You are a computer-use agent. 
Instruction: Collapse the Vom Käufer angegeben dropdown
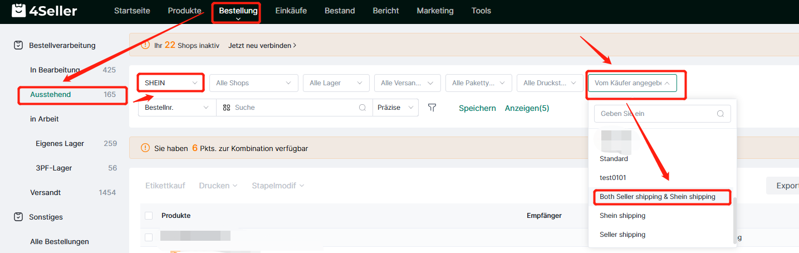pyautogui.click(x=633, y=83)
